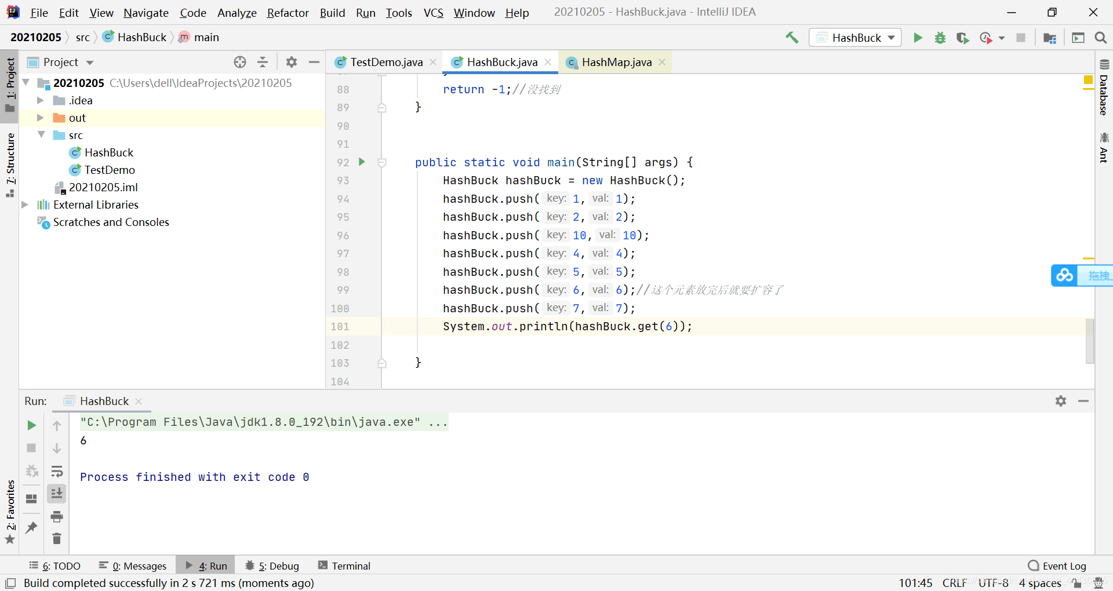Expand External Libraries node
Screen dimensions: 1113x591
tap(25, 205)
